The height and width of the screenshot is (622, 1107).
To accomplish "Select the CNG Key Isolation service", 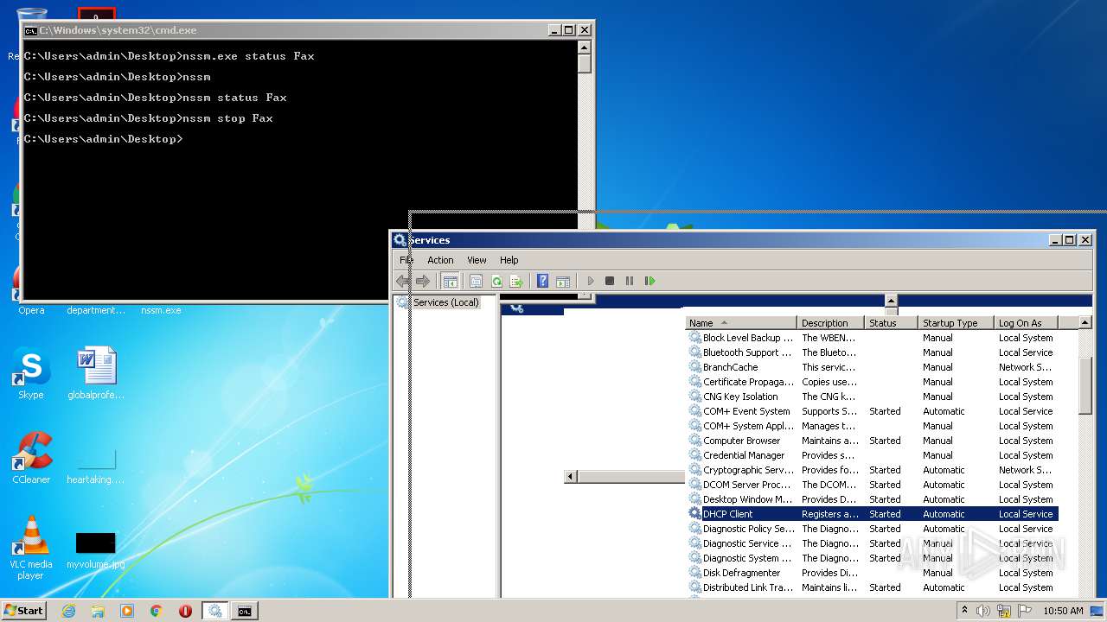I will [x=873, y=397].
